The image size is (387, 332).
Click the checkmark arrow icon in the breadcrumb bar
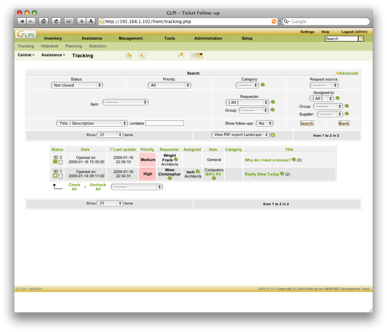pos(180,55)
